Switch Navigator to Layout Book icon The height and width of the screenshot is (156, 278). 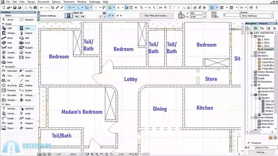pos(268,28)
